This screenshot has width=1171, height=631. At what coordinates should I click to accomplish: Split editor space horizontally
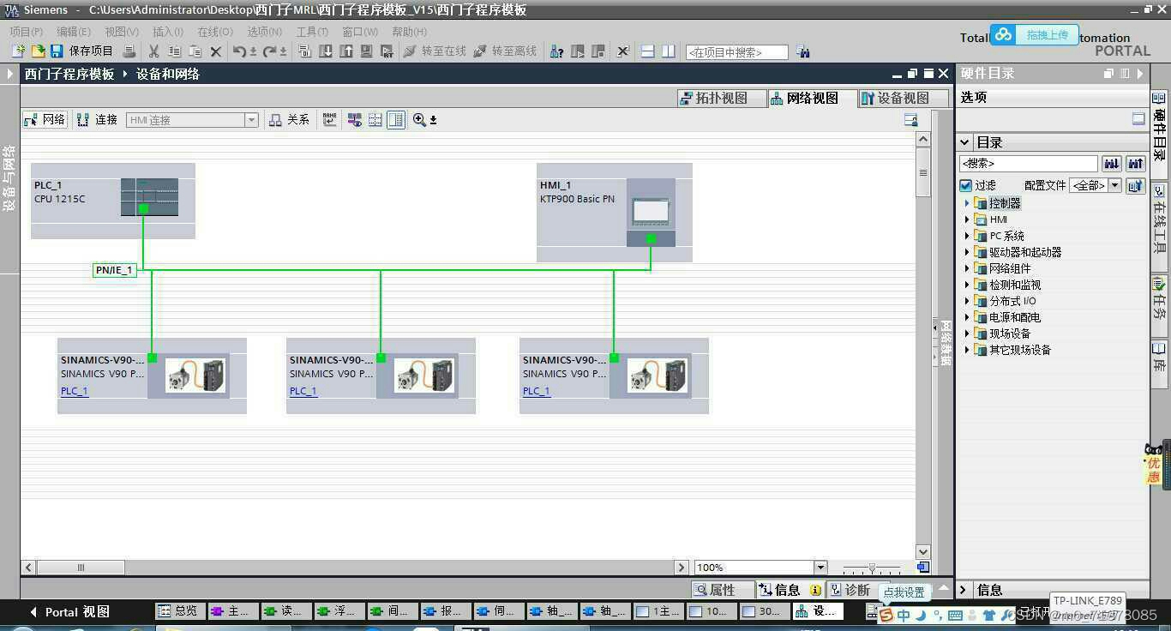click(648, 51)
